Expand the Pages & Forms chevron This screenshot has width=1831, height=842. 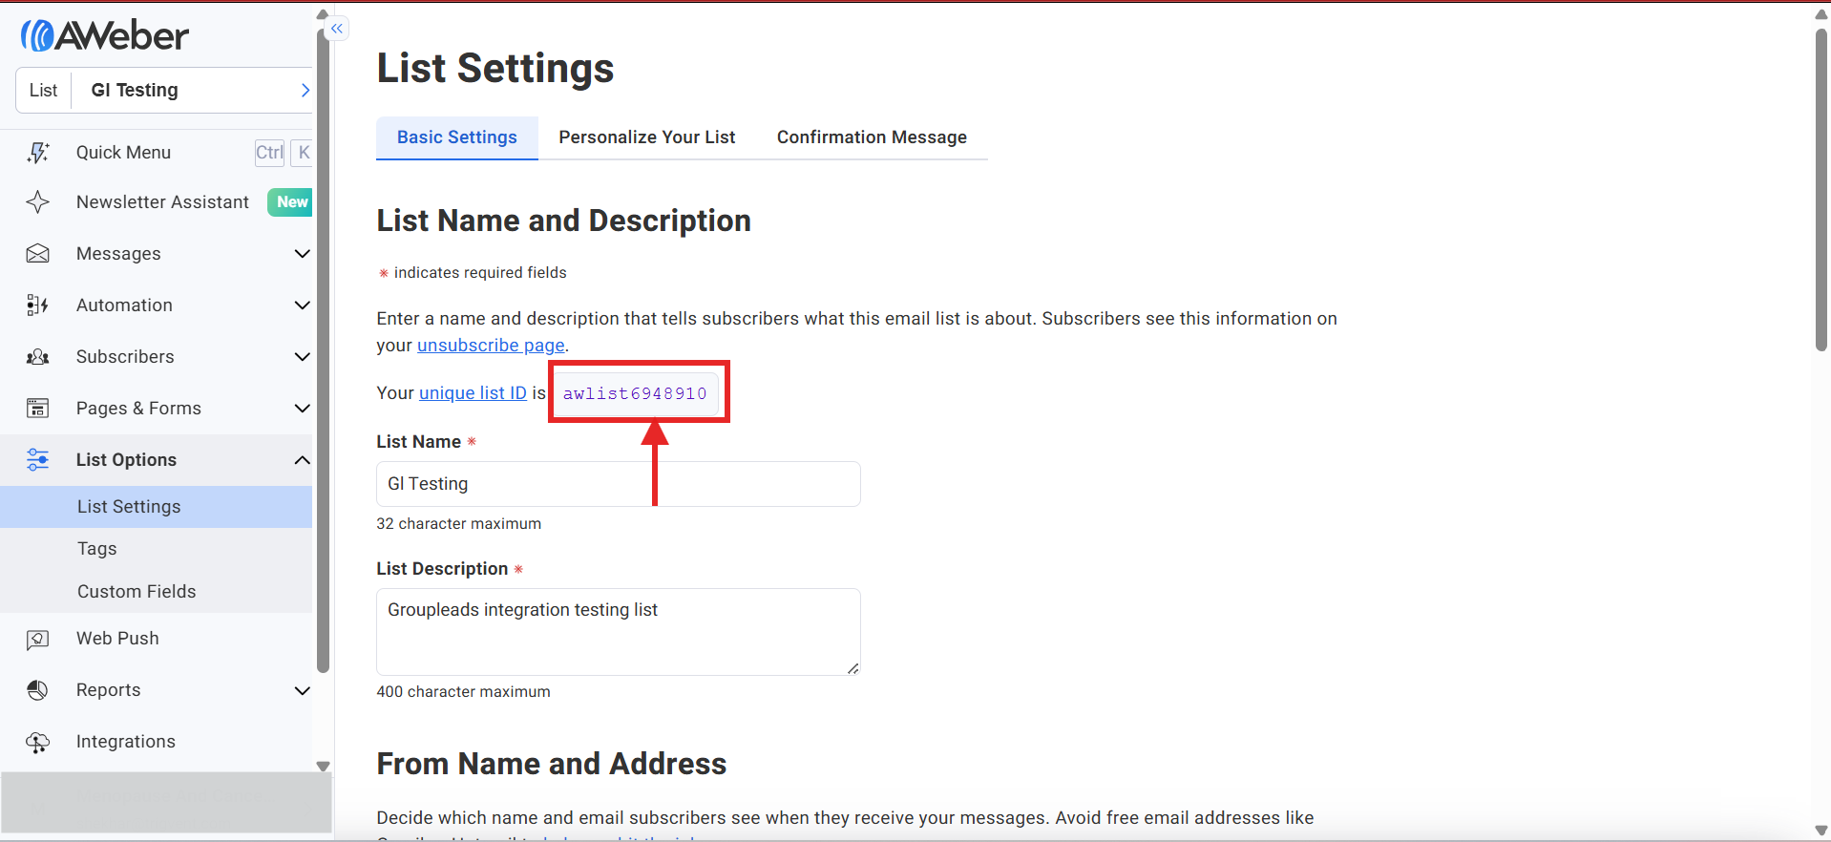(302, 409)
